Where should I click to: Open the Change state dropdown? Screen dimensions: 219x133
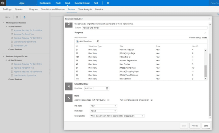[x=117, y=116]
